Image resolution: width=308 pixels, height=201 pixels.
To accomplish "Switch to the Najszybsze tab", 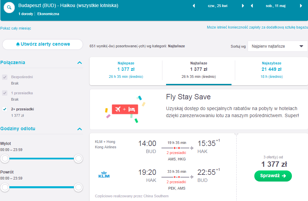I will click(271, 70).
